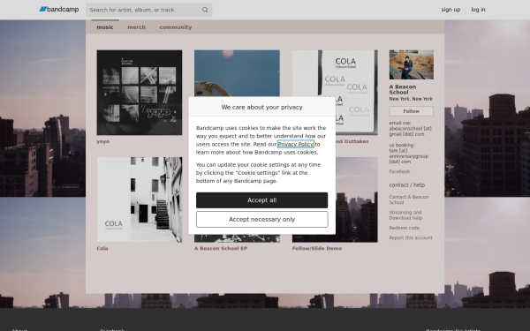Open the Cola album title link
This screenshot has width=530, height=331.
click(102, 248)
